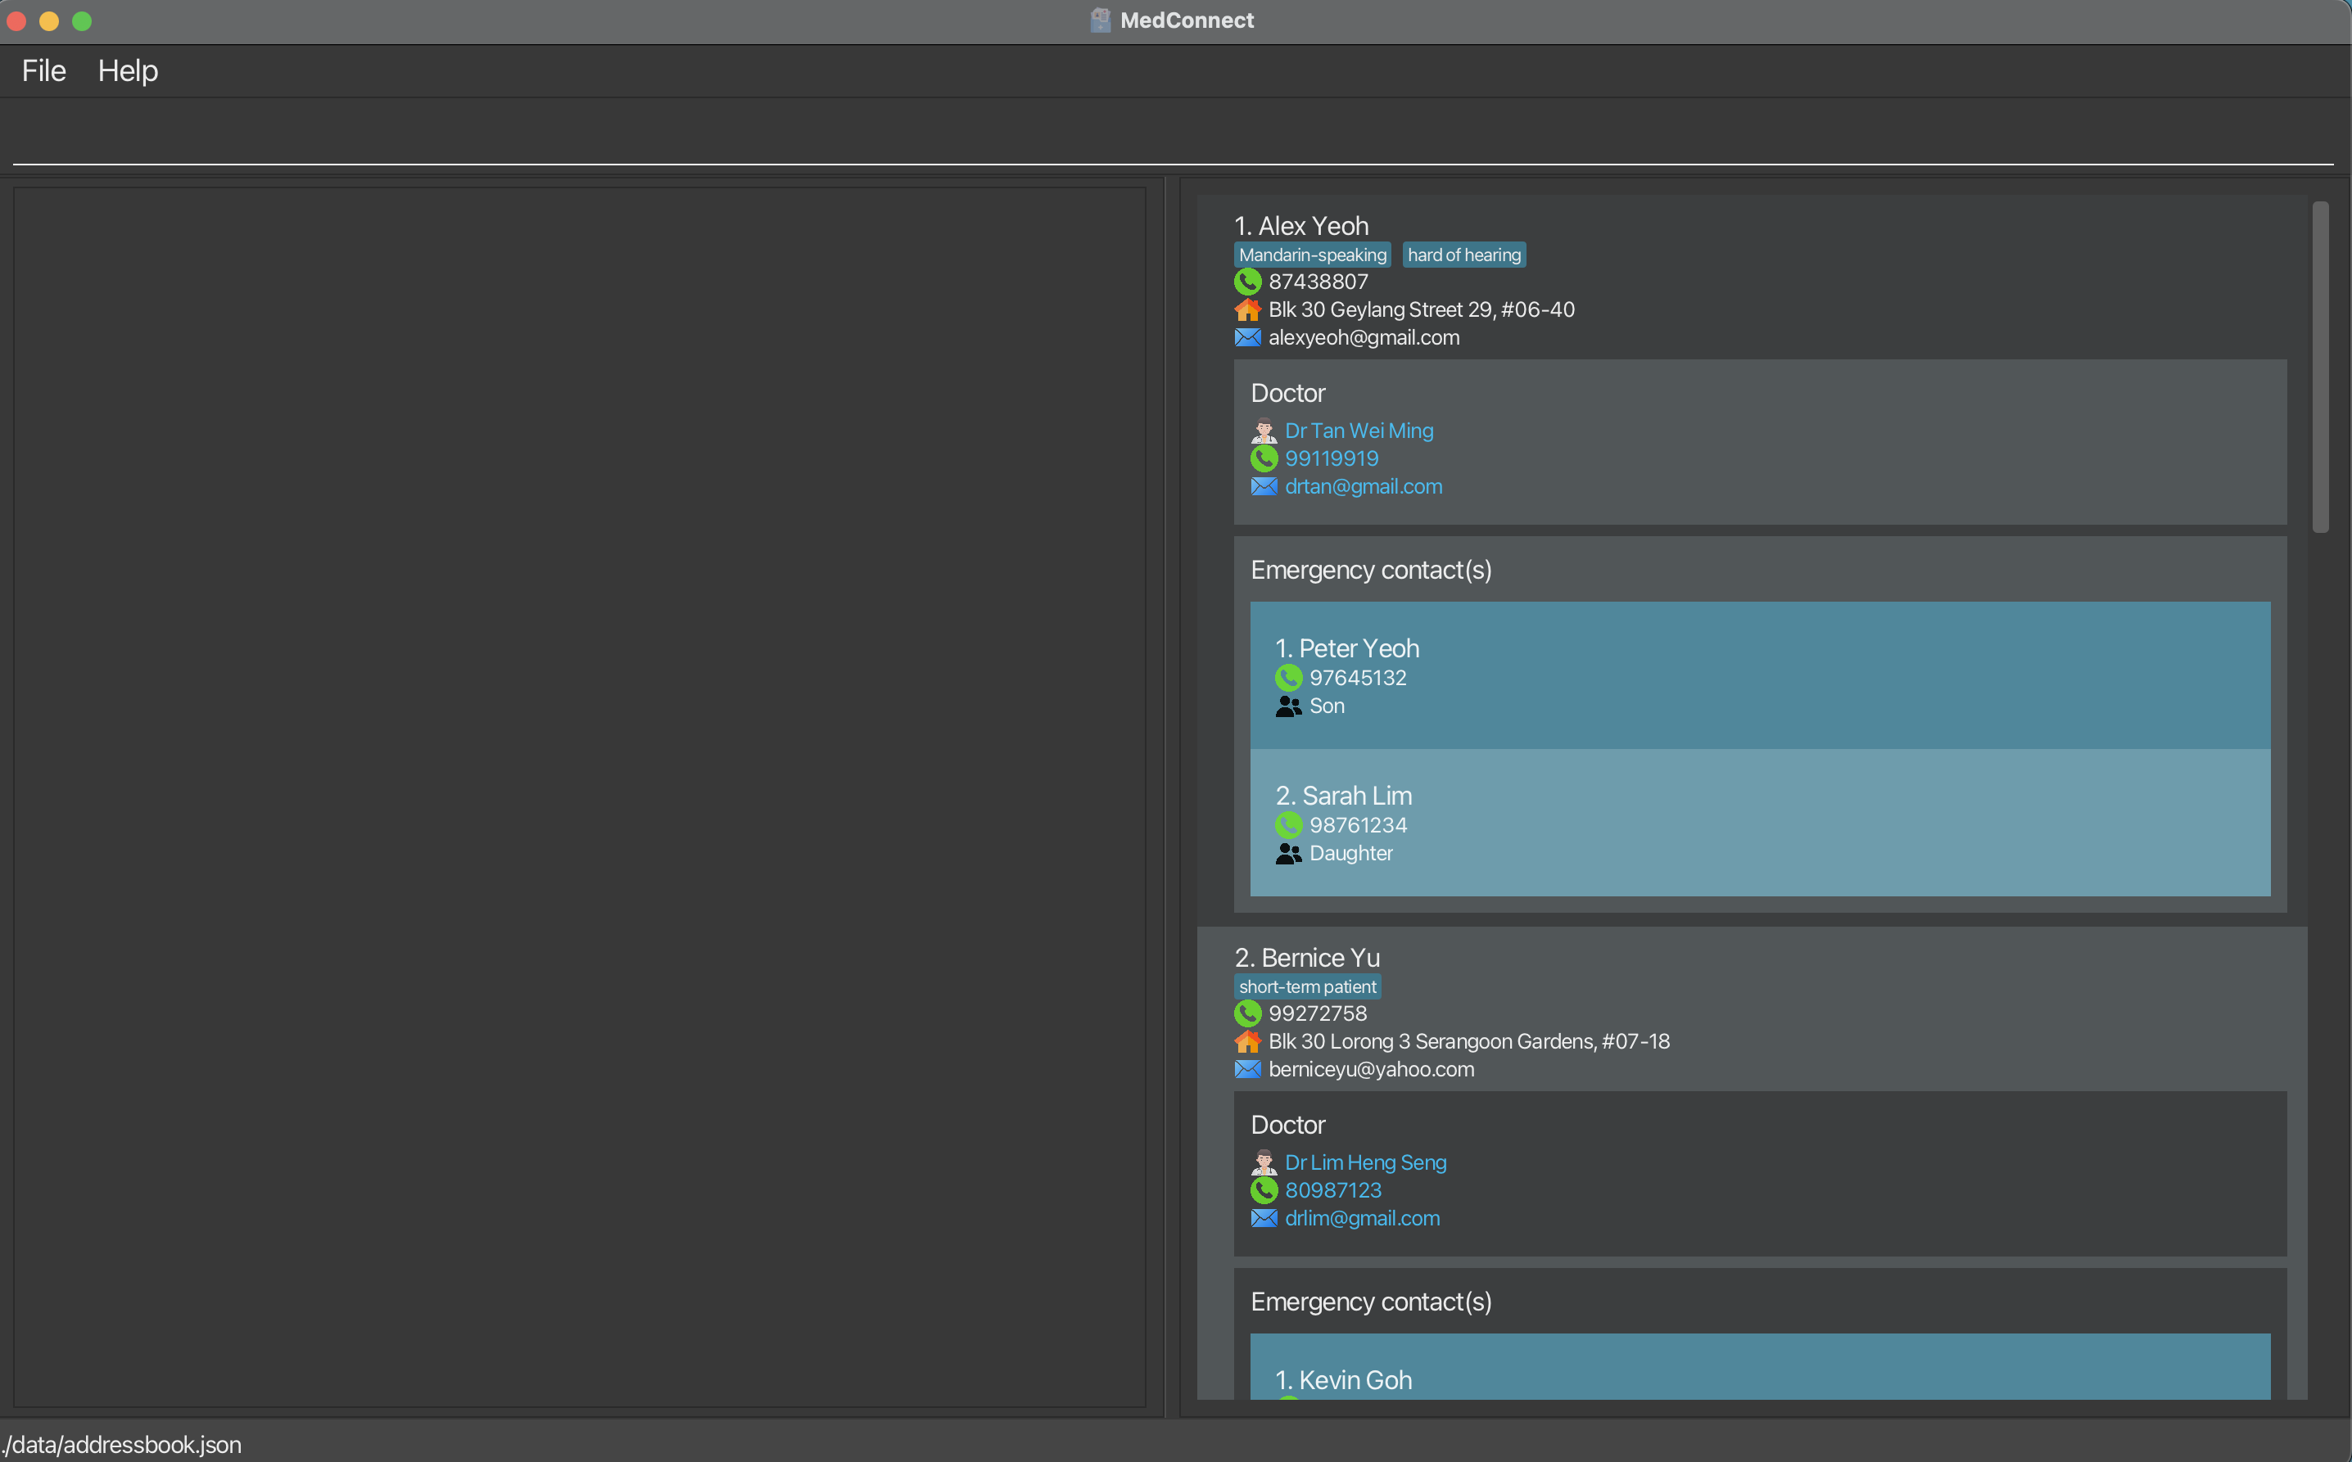Select emergency contact 1. Kevin Goh
Screen dimensions: 2352x1462
1343,1381
